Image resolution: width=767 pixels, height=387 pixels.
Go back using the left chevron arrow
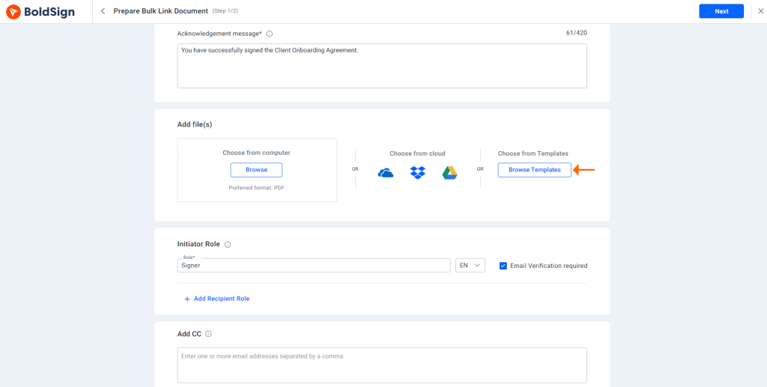tap(103, 10)
